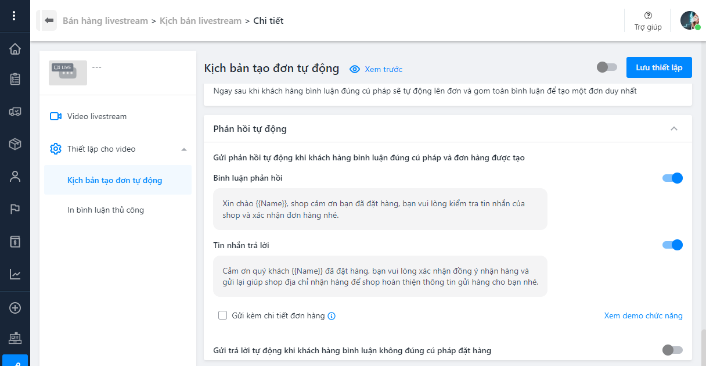Open the cashbook icon in the sidebar
Viewport: 706px width, 366px height.
pyautogui.click(x=15, y=242)
